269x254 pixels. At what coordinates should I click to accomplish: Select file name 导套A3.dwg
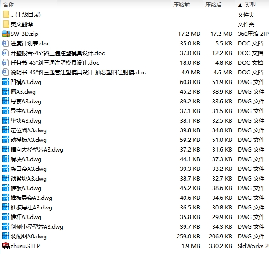26,101
